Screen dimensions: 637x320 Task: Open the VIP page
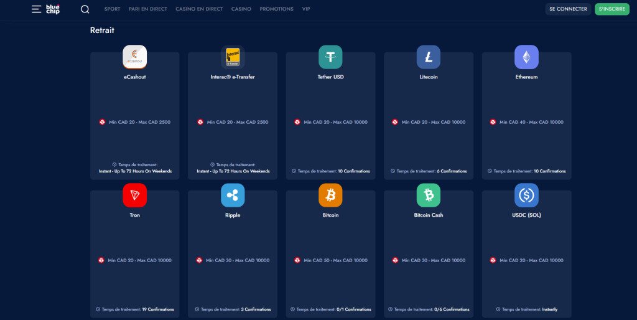306,9
